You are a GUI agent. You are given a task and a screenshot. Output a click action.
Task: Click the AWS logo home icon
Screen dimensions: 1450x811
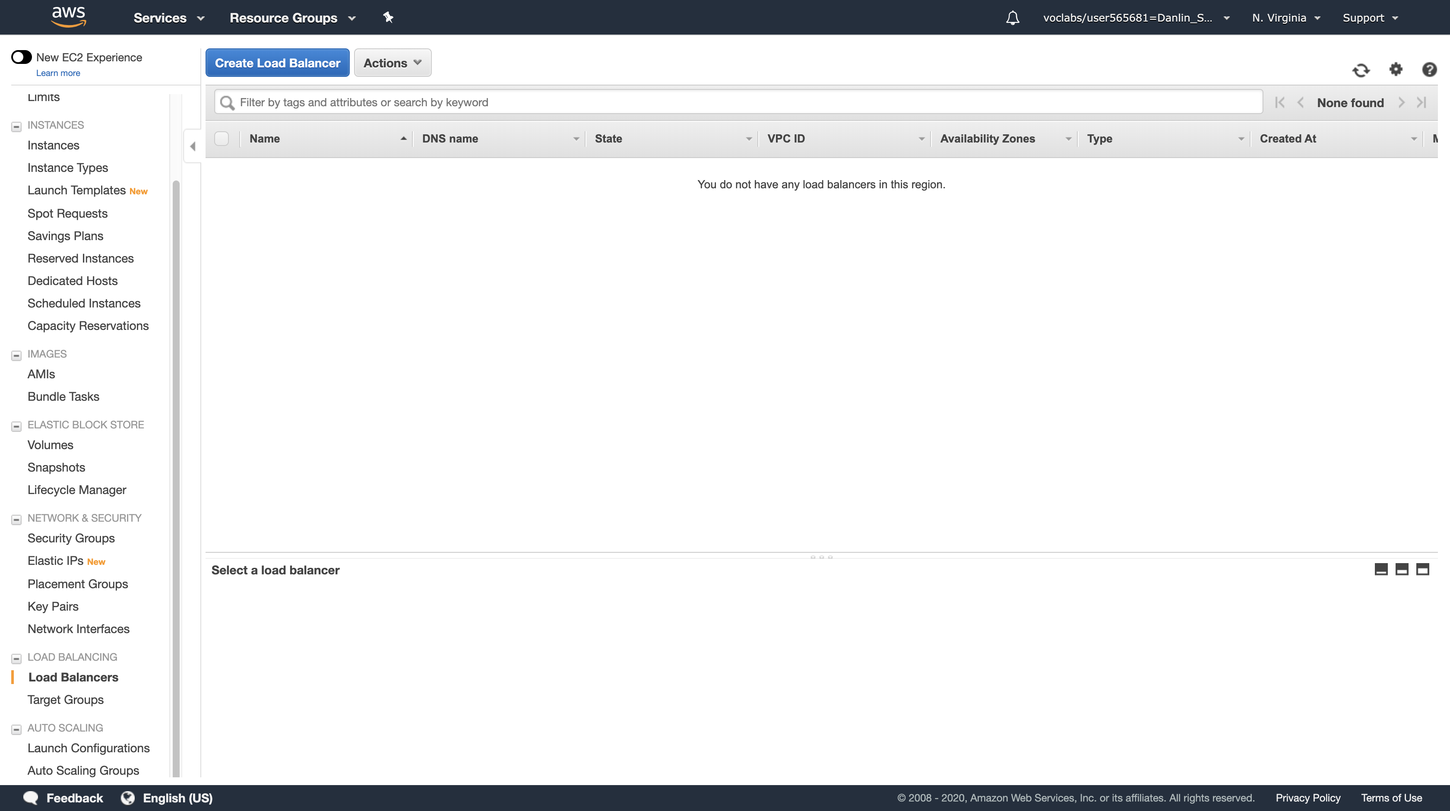(x=68, y=17)
